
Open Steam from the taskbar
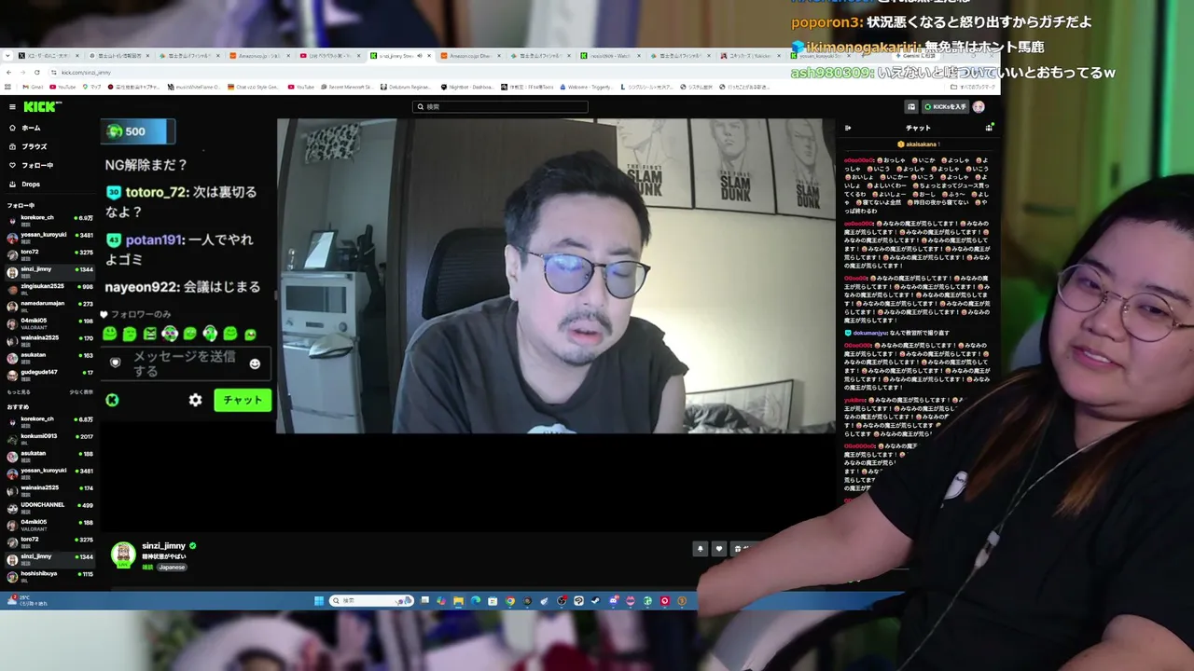[596, 601]
